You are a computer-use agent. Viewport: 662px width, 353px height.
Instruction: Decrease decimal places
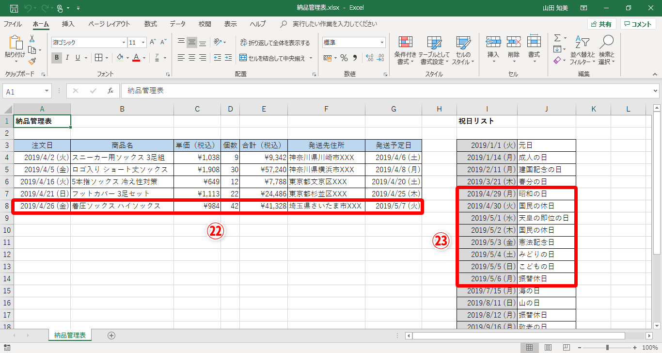(x=380, y=58)
